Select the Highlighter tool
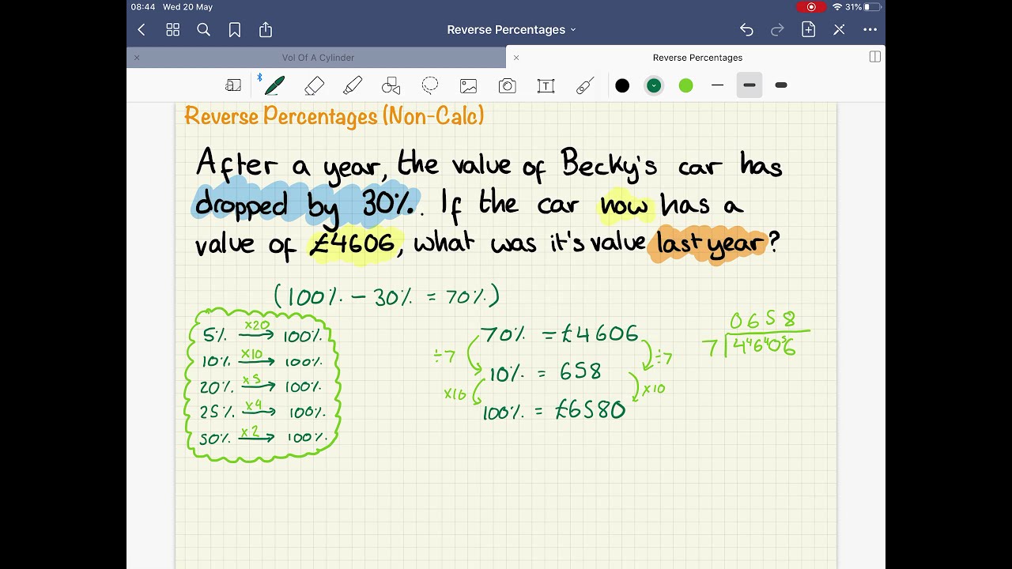This screenshot has width=1012, height=569. point(353,85)
